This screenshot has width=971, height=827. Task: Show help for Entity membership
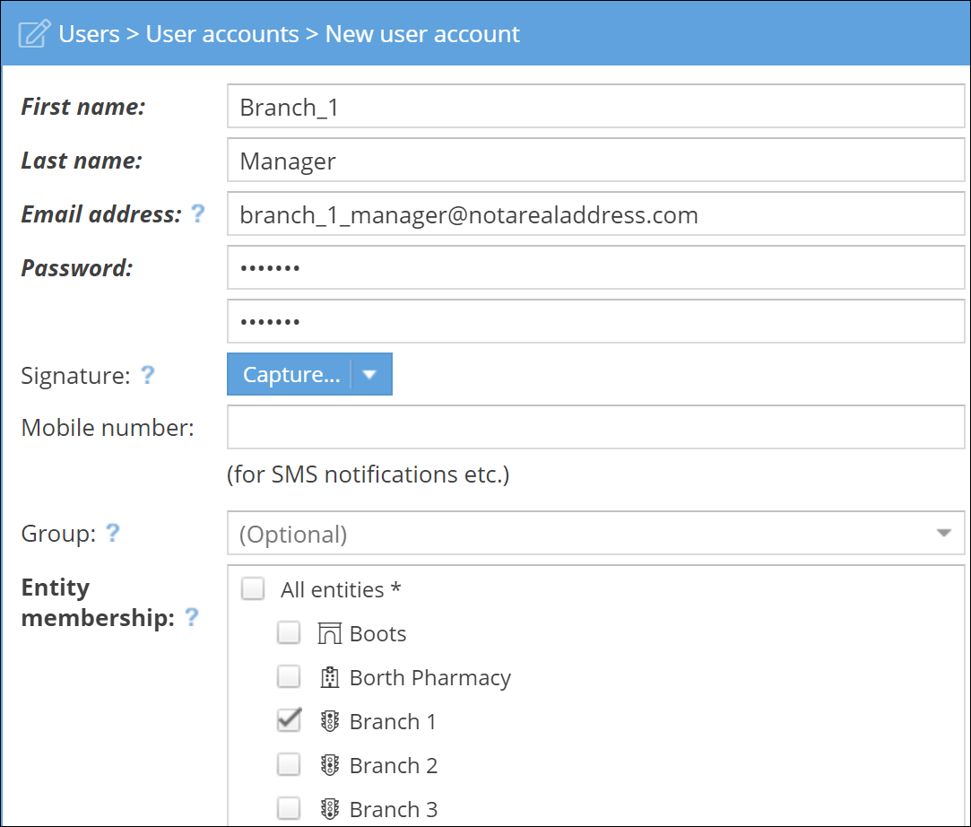click(191, 617)
